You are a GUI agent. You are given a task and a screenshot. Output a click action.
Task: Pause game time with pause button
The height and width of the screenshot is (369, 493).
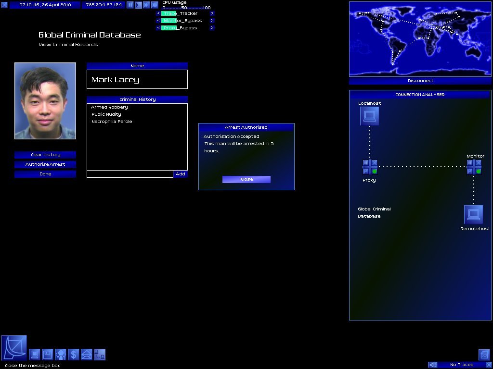[130, 5]
